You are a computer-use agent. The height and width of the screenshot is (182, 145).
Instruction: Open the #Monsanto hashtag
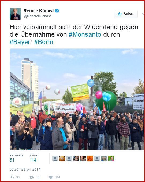click(85, 34)
